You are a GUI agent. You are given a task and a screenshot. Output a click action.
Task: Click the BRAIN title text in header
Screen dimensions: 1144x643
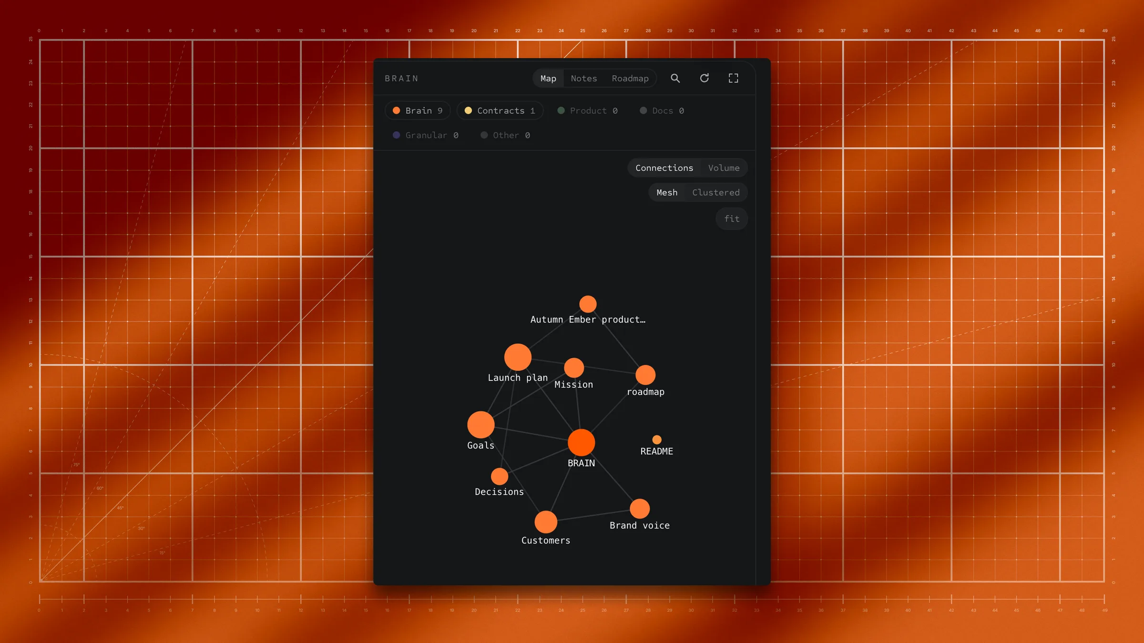click(401, 78)
